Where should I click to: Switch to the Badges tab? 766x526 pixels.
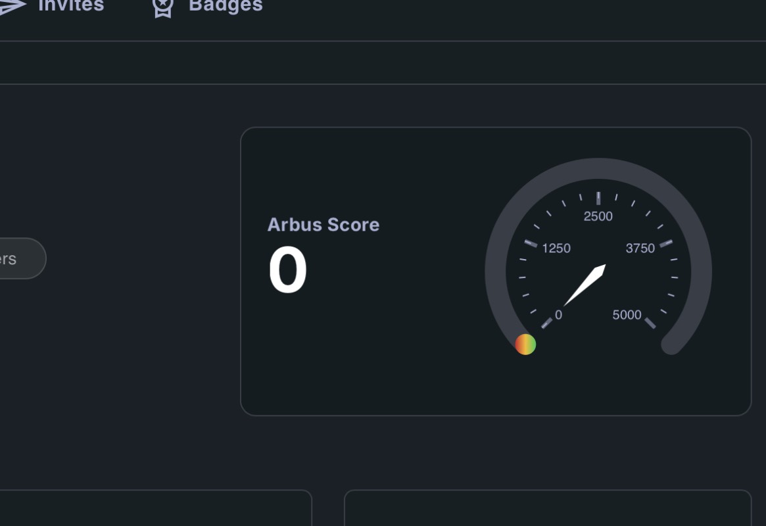click(x=226, y=6)
